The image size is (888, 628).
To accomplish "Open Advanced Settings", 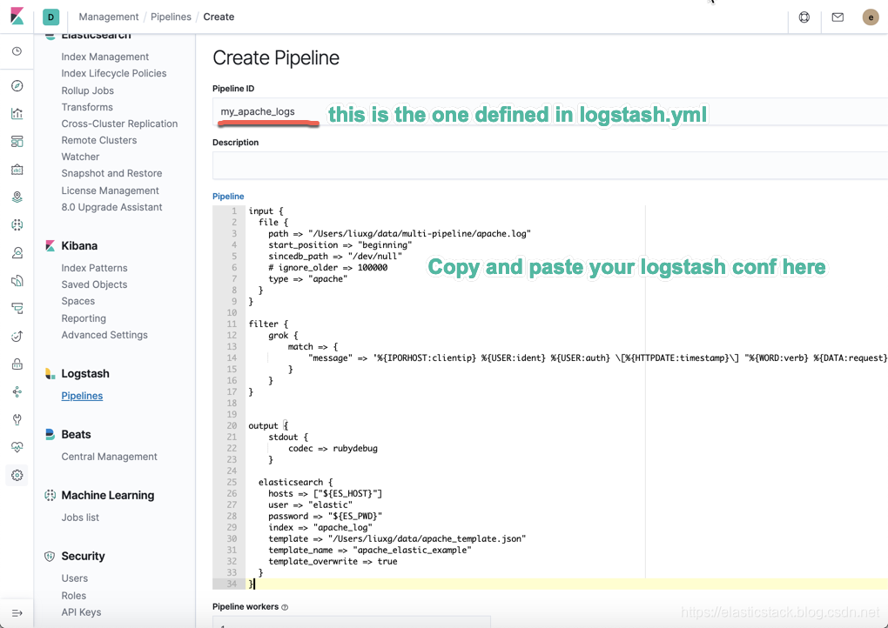I will [x=104, y=335].
